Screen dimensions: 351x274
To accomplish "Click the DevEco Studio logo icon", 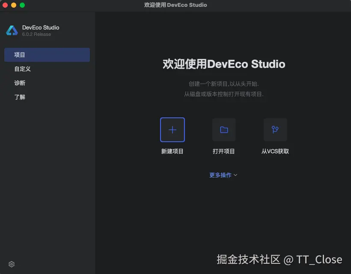I will coord(12,30).
